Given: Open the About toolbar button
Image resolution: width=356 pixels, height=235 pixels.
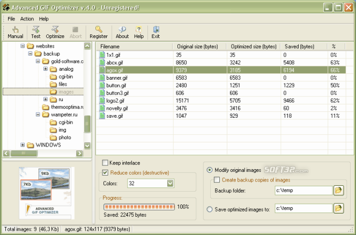Looking at the screenshot, I should click(122, 33).
